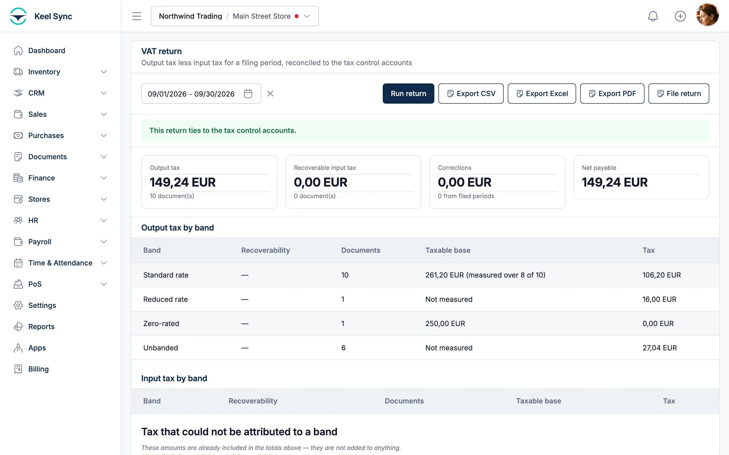Click the Inventory truck icon
729x455 pixels.
(18, 72)
